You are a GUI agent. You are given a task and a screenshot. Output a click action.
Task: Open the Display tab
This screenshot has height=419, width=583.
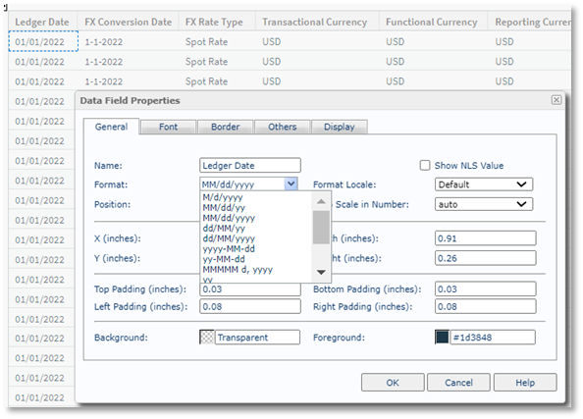click(x=339, y=127)
